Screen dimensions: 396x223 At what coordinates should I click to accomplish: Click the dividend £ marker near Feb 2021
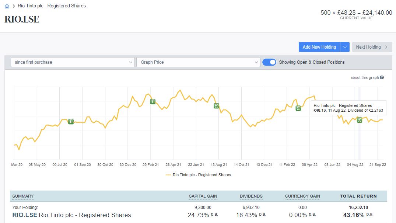(153, 101)
